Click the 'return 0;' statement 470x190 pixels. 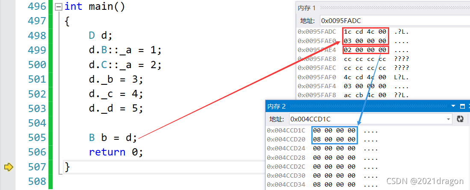coord(116,152)
